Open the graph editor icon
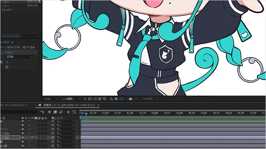266x149 pixels. click(x=74, y=112)
